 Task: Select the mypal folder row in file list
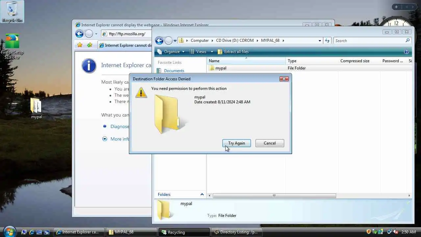pos(309,68)
